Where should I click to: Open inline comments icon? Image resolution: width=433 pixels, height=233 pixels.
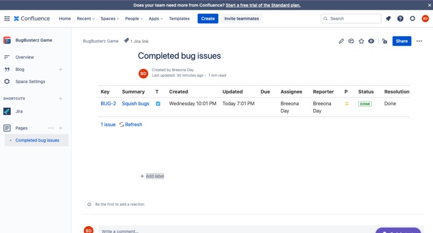(x=351, y=41)
